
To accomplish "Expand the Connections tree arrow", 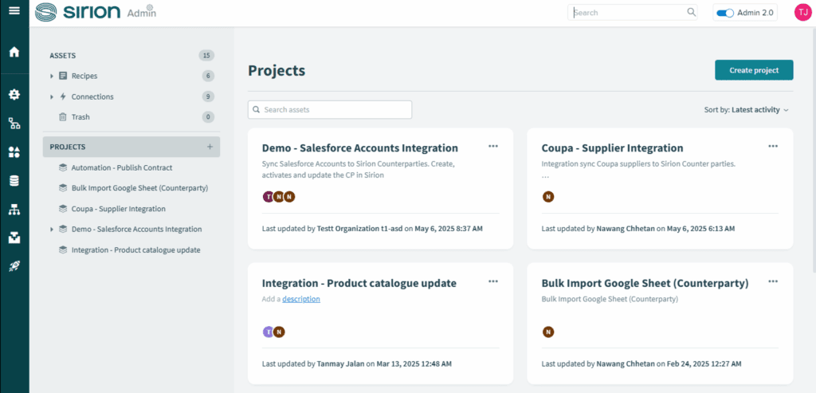I will 52,96.
